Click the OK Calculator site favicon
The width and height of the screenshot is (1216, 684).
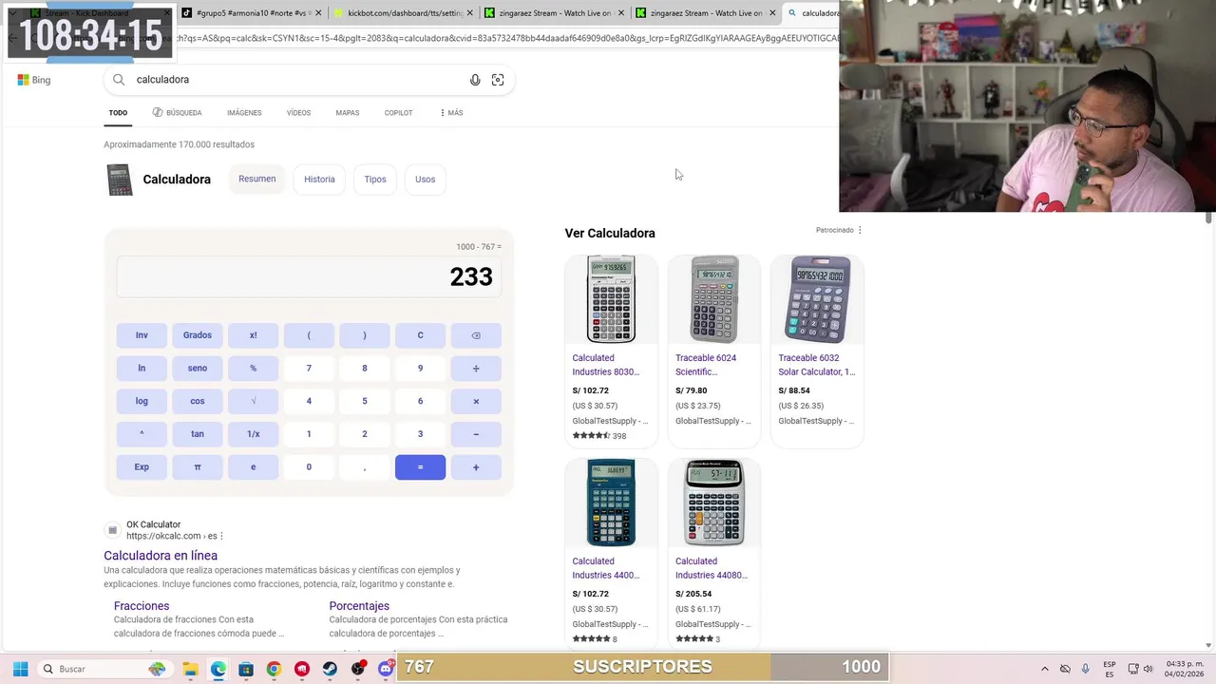[x=112, y=530]
